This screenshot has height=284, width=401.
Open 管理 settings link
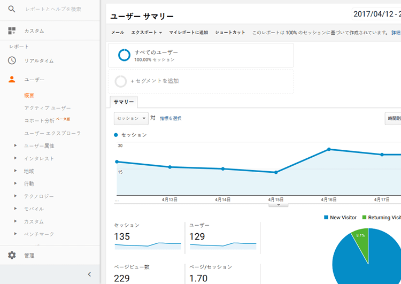click(x=29, y=256)
